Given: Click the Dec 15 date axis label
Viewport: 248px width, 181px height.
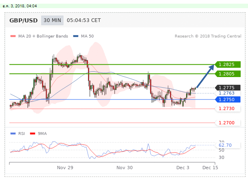Looking at the screenshot, I should pyautogui.click(x=210, y=168).
